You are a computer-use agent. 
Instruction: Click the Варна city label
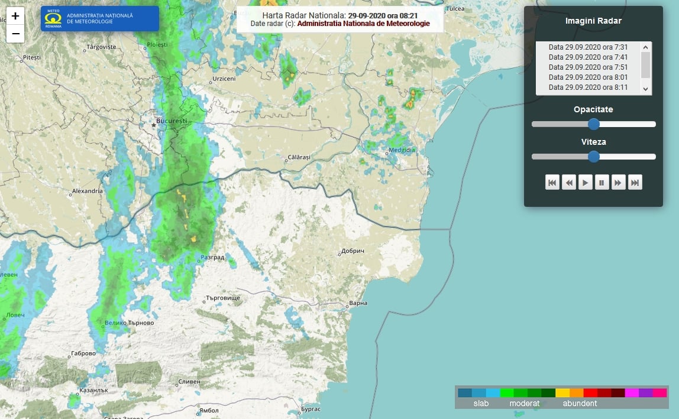pos(358,303)
